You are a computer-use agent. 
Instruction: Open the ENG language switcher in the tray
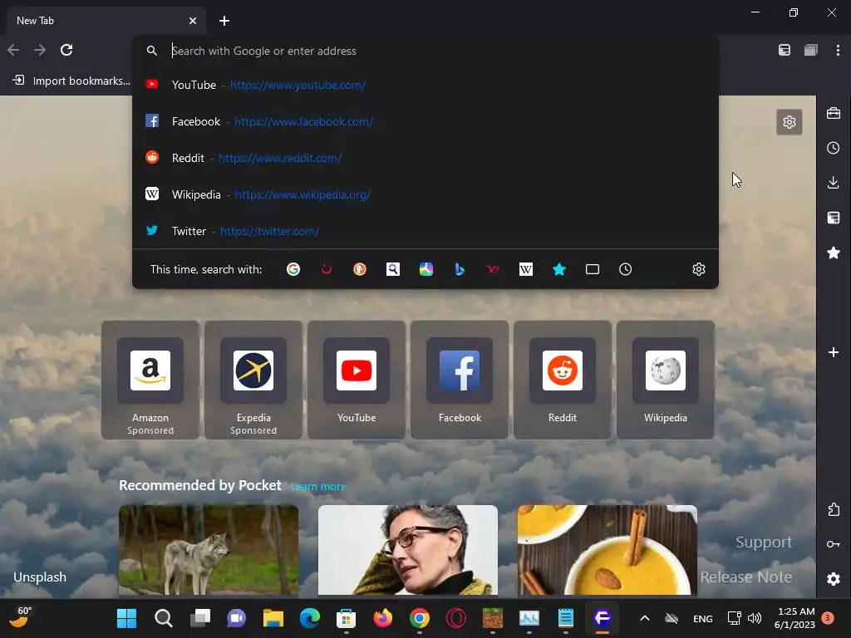703,619
